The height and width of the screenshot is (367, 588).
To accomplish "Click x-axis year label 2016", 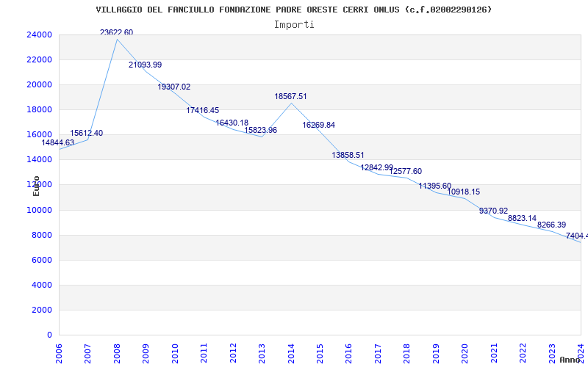I will 349,353.
